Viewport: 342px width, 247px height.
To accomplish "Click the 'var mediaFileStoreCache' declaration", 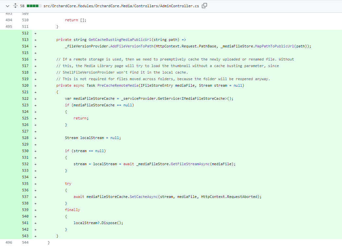I will pos(149,98).
